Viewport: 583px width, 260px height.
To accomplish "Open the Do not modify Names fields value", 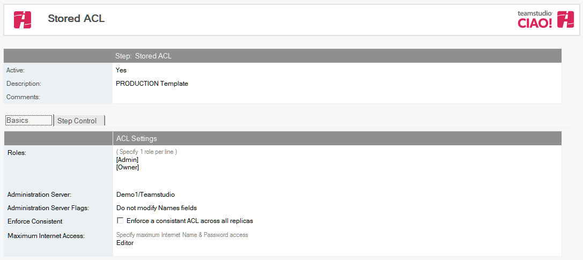I will pyautogui.click(x=157, y=208).
